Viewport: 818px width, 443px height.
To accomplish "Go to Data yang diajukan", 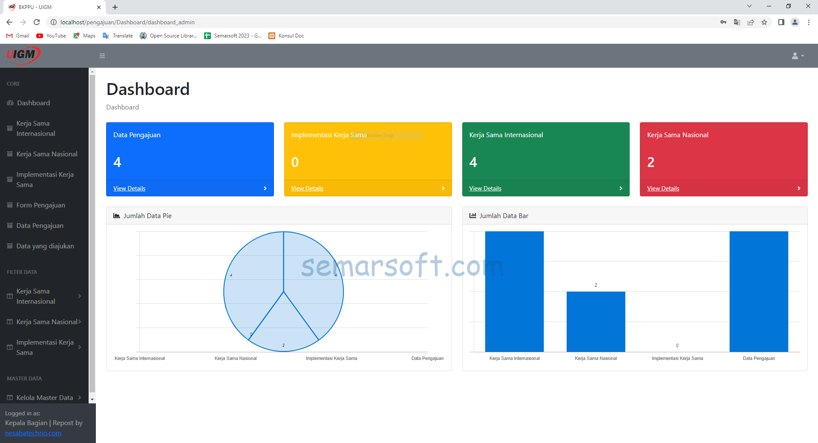I will [x=45, y=246].
